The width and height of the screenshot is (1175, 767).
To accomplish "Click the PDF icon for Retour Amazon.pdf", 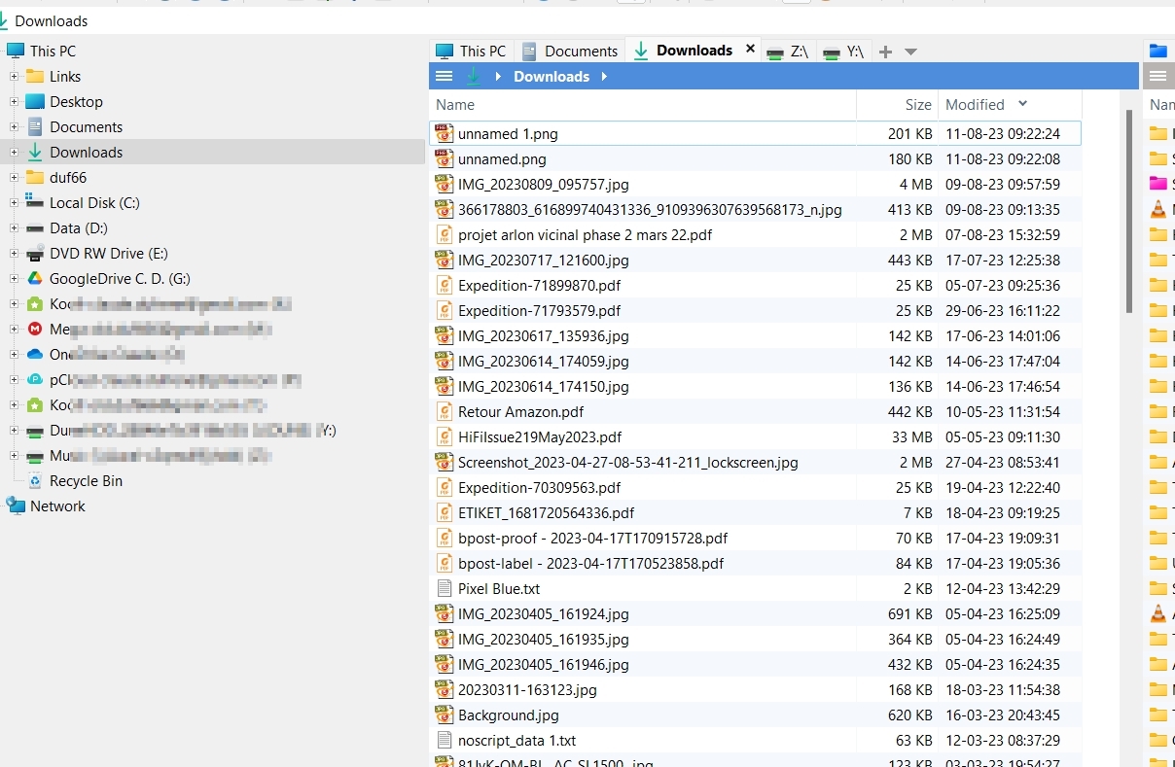I will click(445, 412).
